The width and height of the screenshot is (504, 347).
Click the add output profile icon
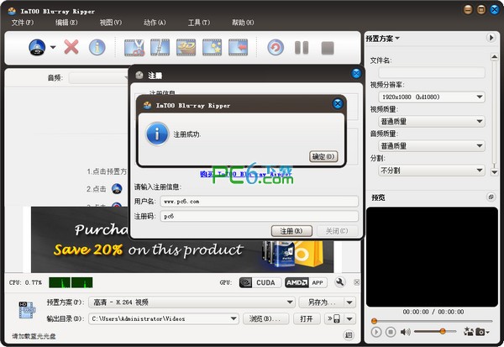[x=239, y=48]
